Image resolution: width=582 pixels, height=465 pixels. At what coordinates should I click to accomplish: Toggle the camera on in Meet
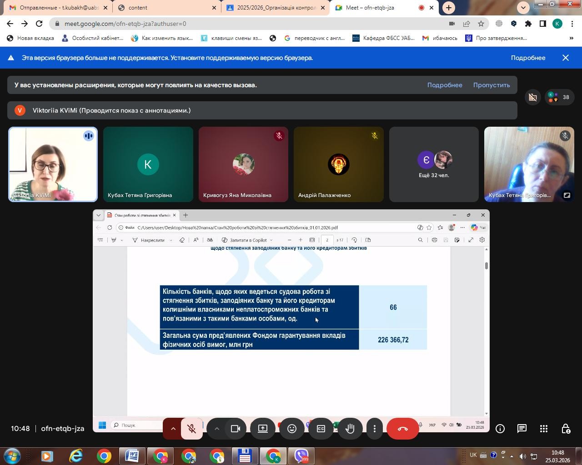[236, 429]
